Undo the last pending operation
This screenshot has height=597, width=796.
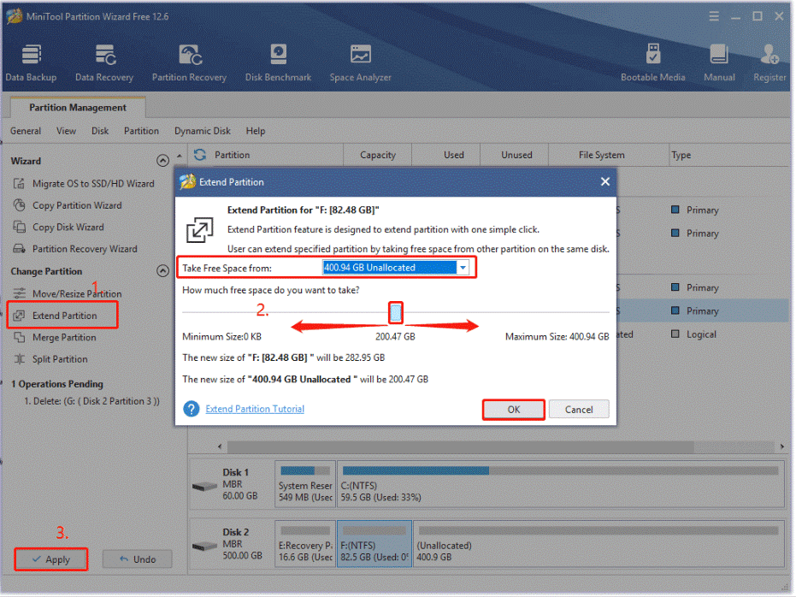point(138,559)
